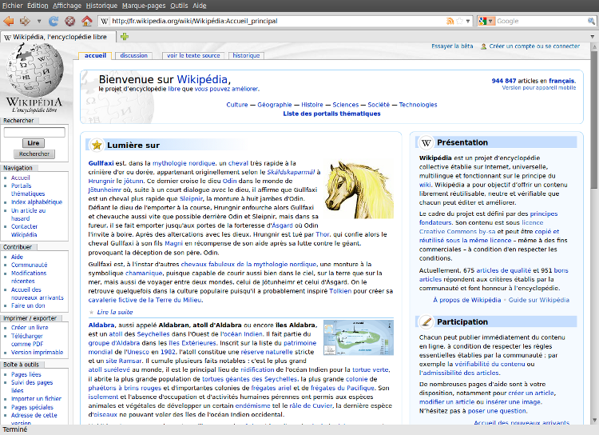599x435 pixels.
Task: Click the user icon beside Créer un compte
Action: click(x=483, y=46)
